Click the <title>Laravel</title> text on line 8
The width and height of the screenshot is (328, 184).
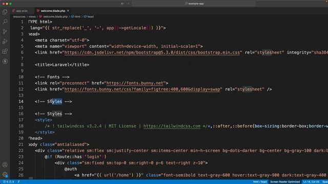62,65
